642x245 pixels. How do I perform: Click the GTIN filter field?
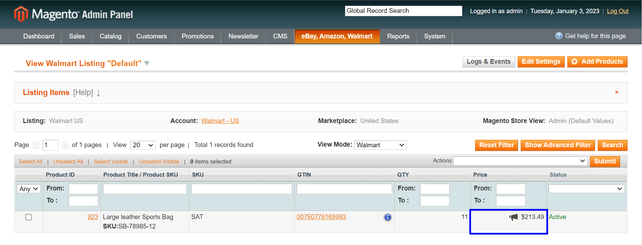point(344,189)
